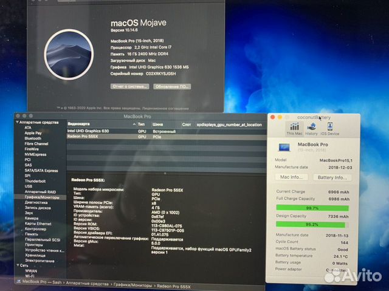The height and width of the screenshot is (291, 389).
Task: Click the Mac Info... button
Action: coord(292,177)
